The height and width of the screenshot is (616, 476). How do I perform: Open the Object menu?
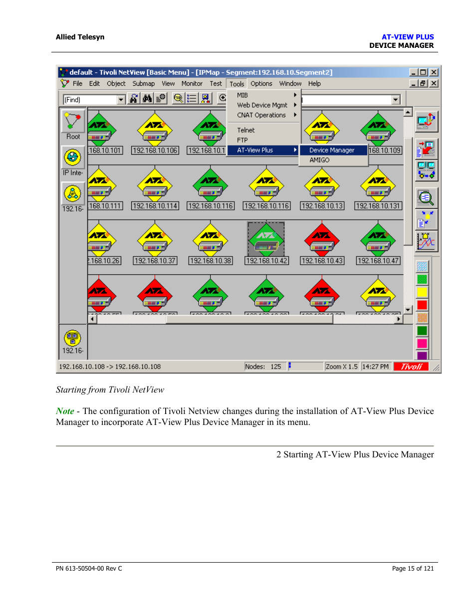tap(116, 84)
